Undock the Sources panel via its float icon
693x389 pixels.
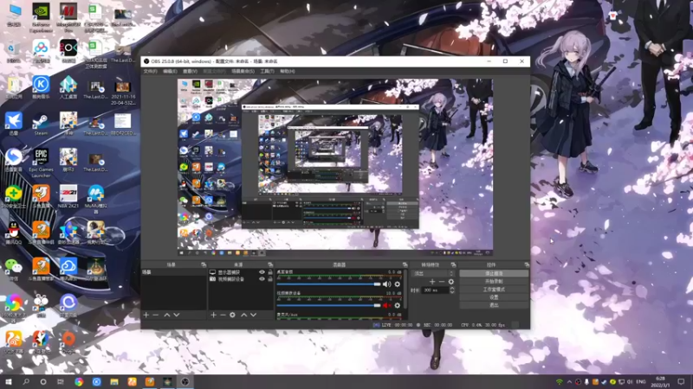(270, 265)
